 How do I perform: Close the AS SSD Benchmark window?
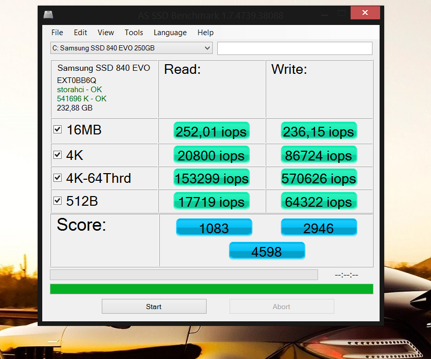coord(365,13)
